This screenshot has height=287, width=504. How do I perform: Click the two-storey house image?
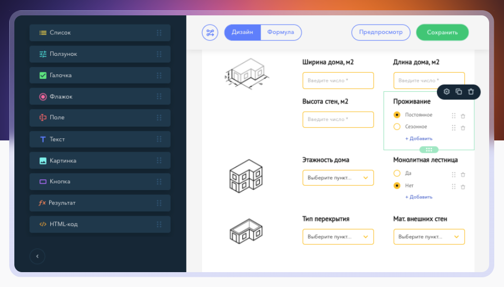246,176
